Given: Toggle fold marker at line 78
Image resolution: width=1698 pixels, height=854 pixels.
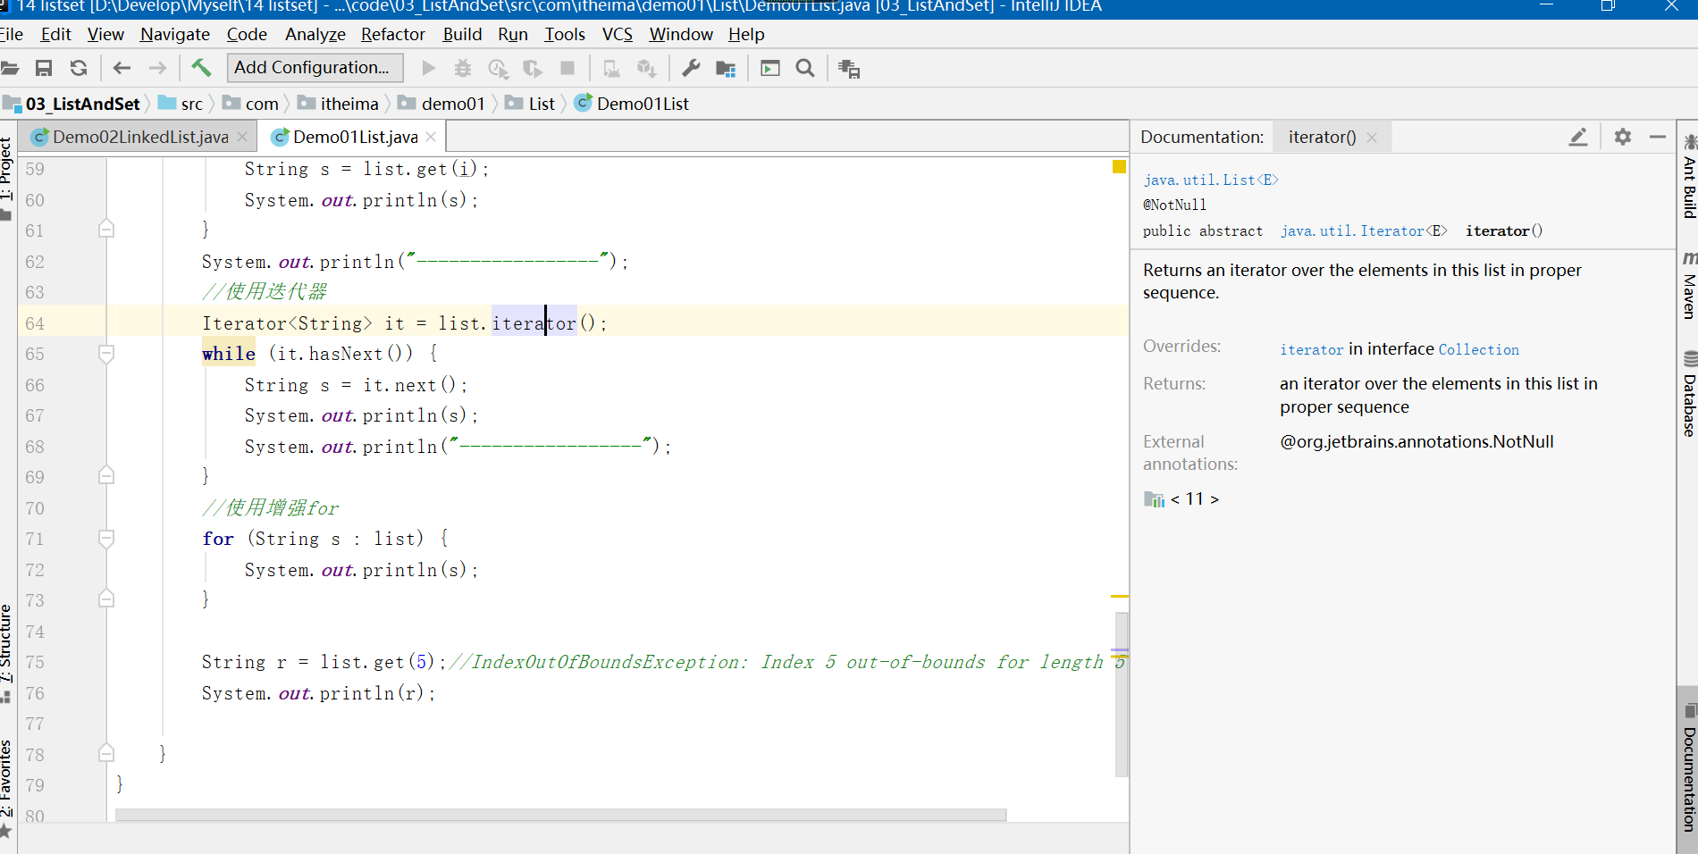Looking at the screenshot, I should point(106,753).
